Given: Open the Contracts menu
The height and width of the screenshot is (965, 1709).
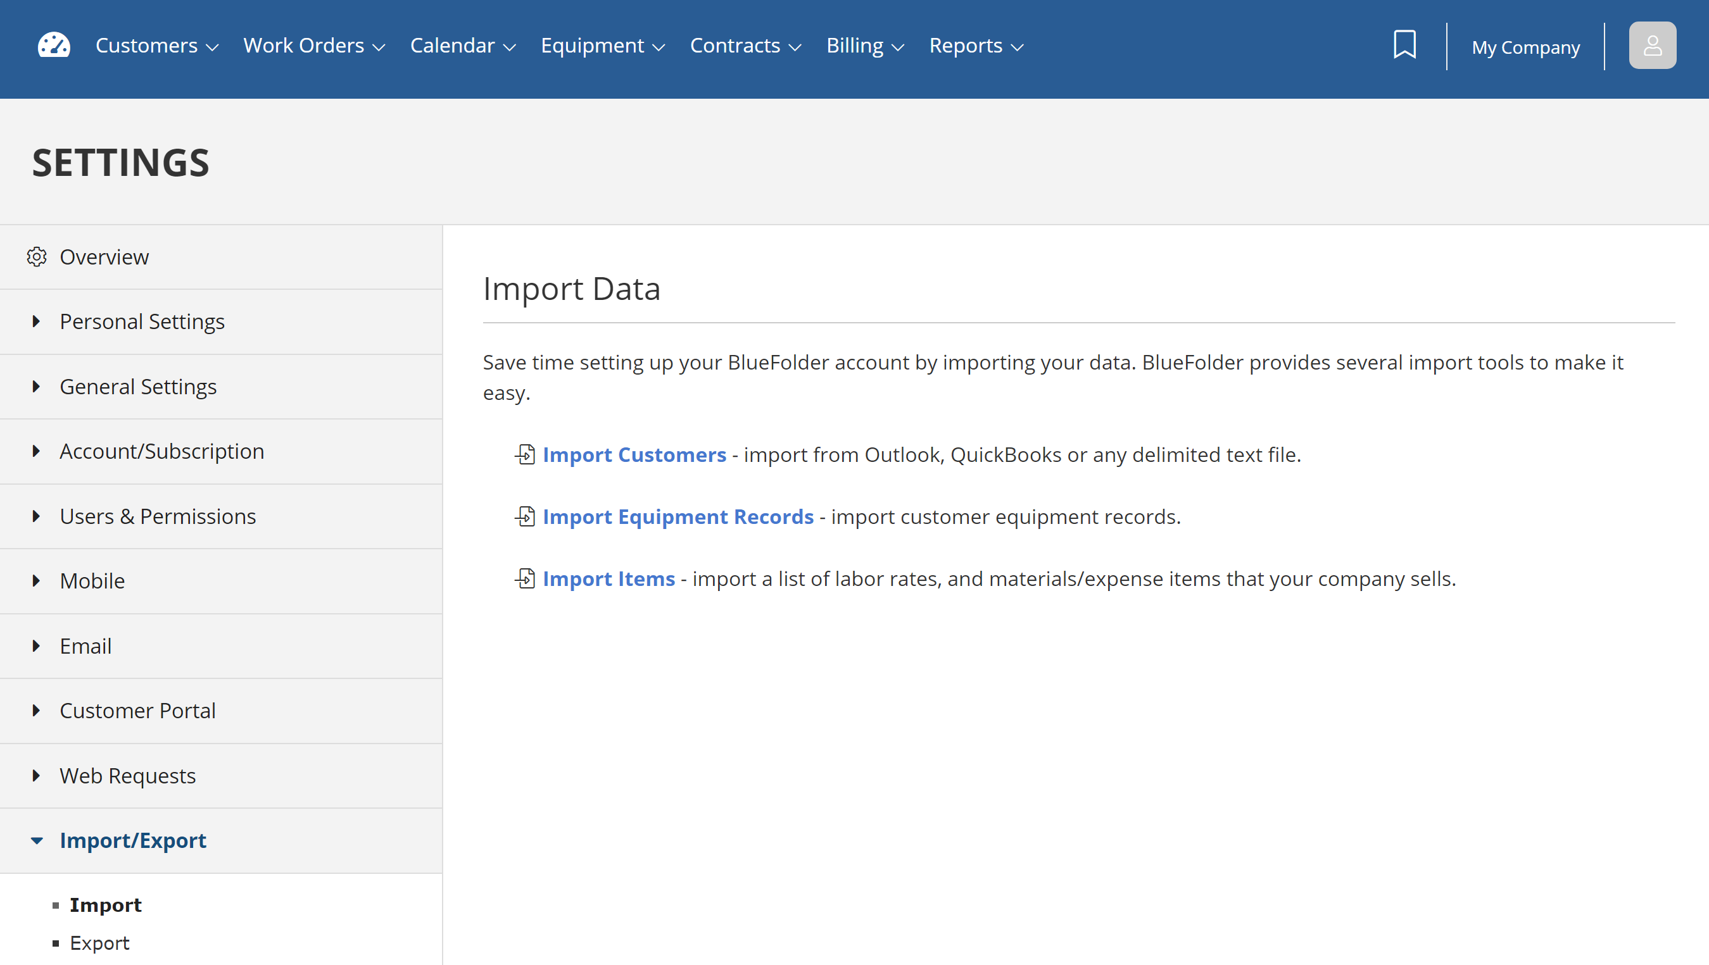Looking at the screenshot, I should 747,46.
